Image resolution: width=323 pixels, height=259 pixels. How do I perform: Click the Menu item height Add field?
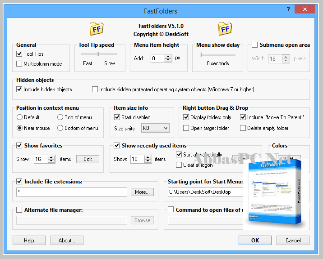point(158,58)
